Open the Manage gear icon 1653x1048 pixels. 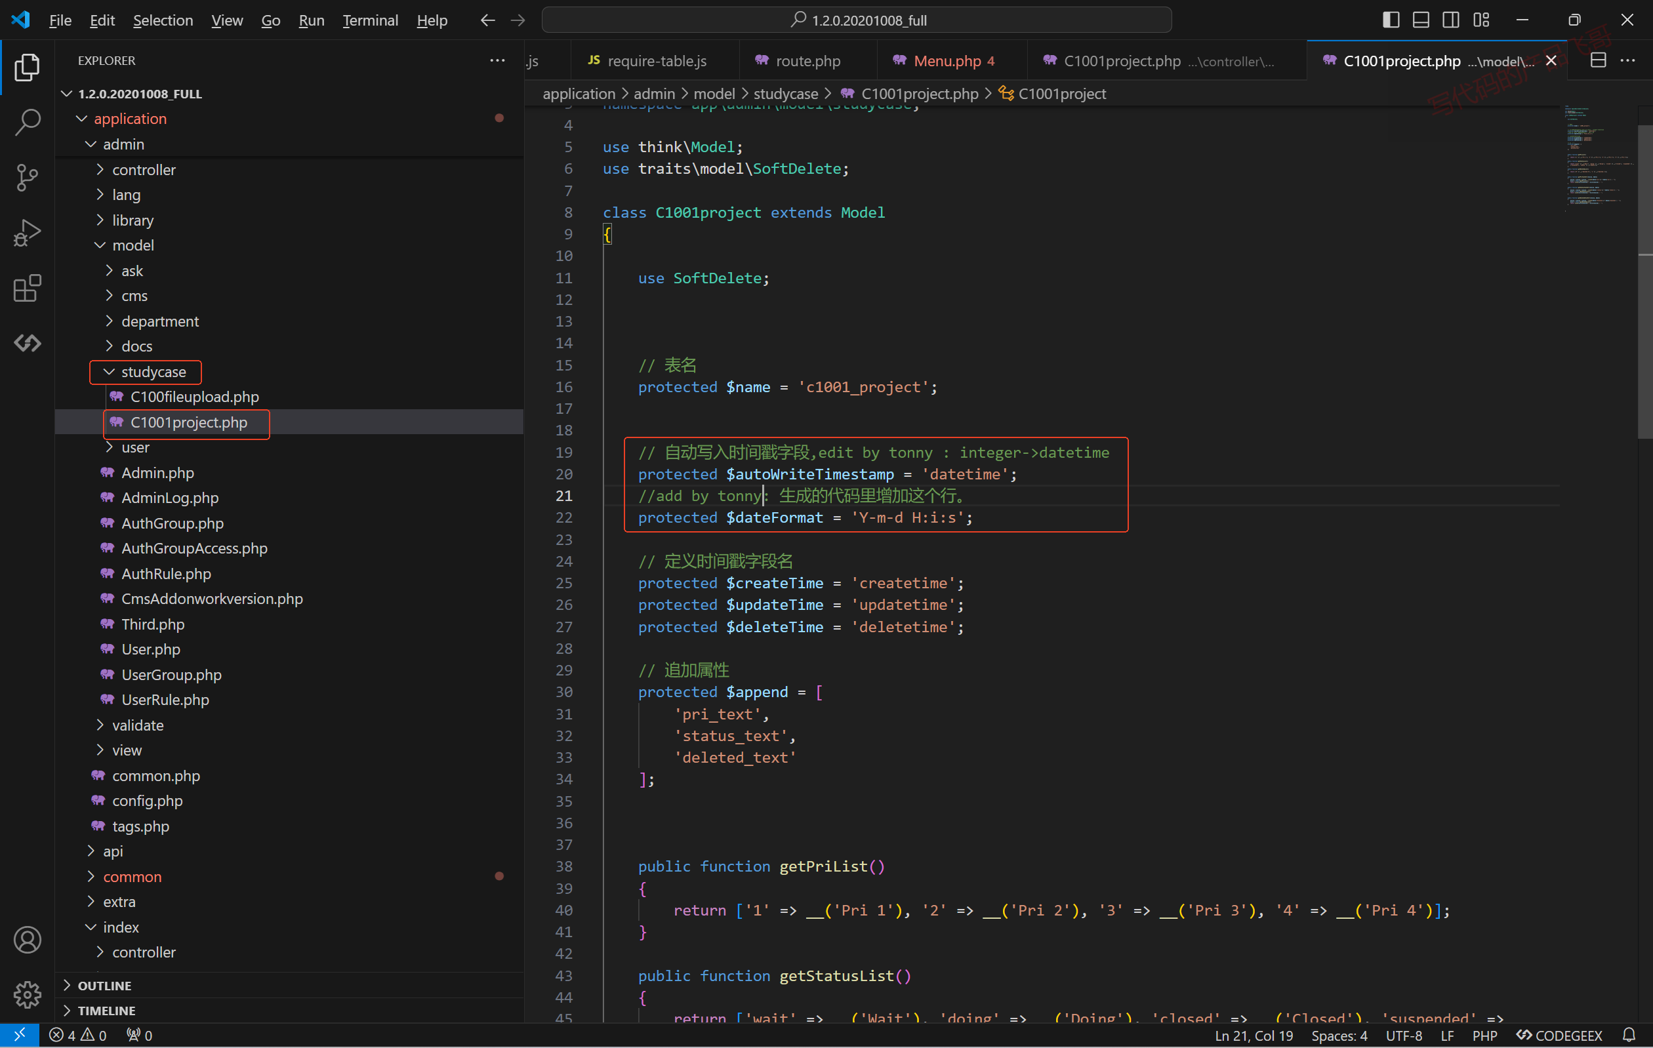pyautogui.click(x=27, y=994)
